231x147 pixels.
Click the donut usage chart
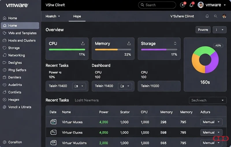click(205, 60)
